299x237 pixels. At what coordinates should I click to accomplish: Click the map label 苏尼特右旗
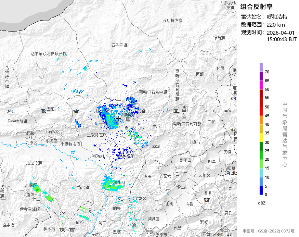pyautogui.click(x=173, y=20)
